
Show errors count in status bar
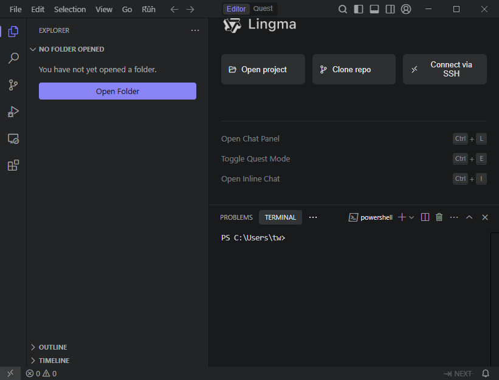click(33, 374)
